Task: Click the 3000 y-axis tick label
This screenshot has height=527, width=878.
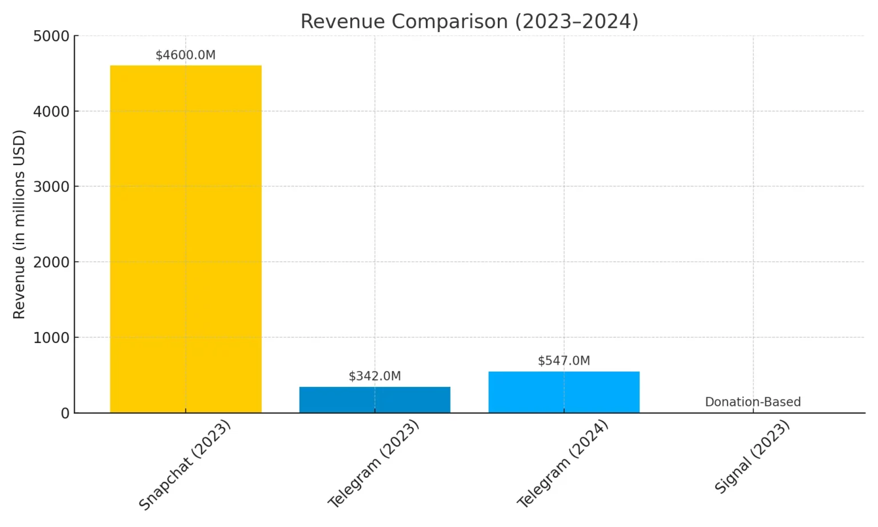Action: point(51,187)
